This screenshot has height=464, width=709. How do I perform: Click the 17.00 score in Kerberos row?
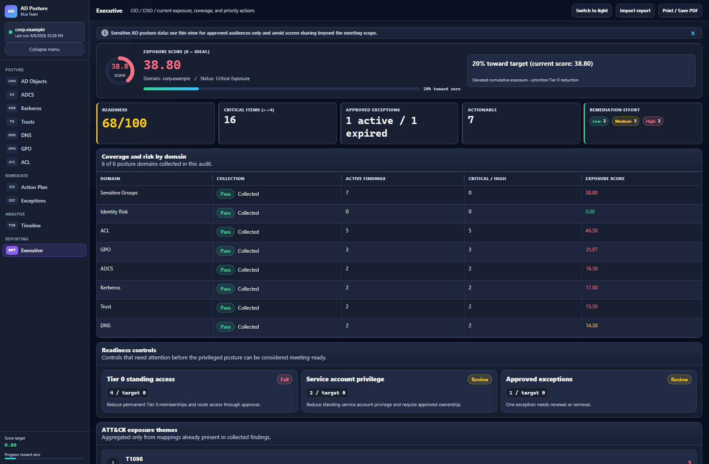[x=591, y=288]
